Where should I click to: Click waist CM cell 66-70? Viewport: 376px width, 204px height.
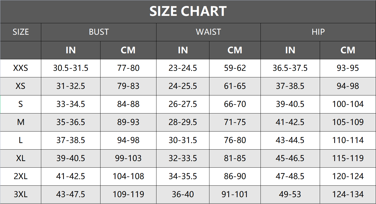[235, 104]
